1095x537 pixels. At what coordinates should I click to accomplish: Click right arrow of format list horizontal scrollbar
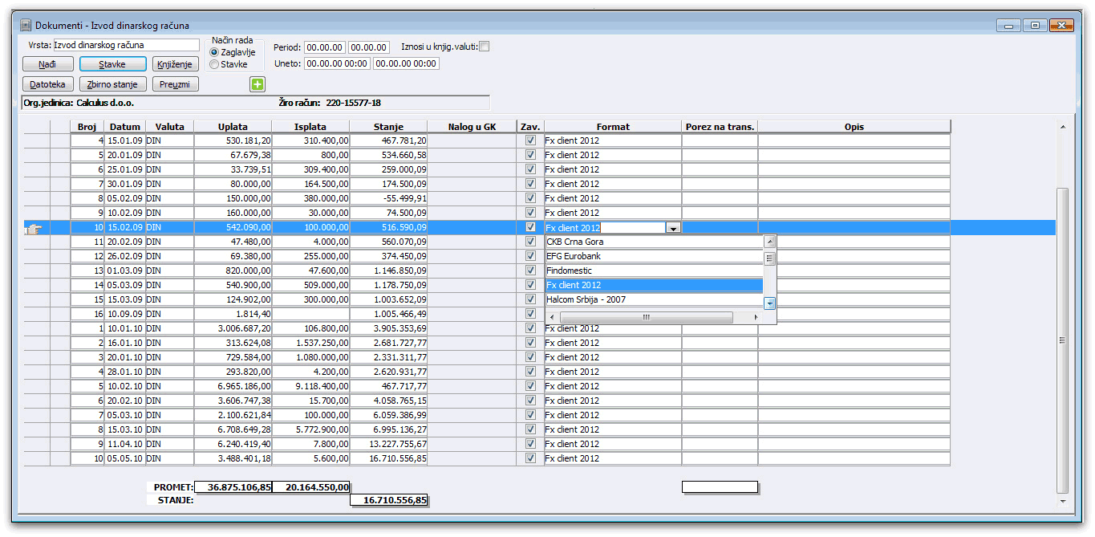756,318
